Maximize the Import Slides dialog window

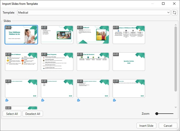coord(163,4)
